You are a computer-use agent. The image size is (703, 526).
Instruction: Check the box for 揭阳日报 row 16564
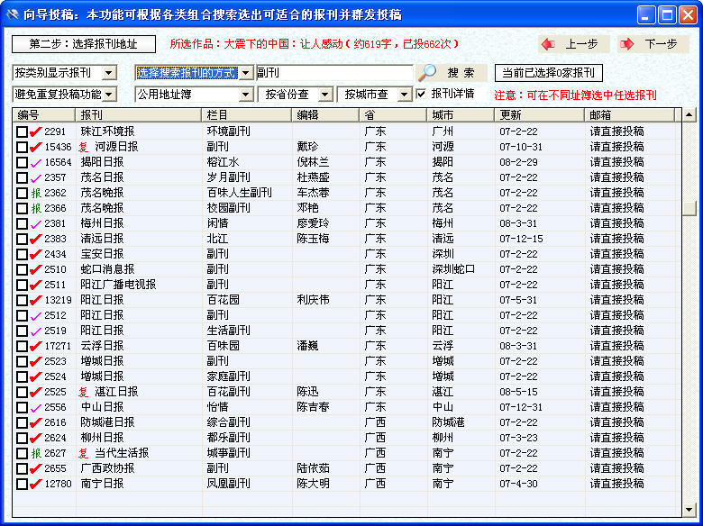pos(22,163)
